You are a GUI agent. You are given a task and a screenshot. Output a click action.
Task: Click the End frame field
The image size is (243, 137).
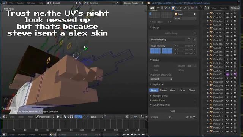point(92,135)
